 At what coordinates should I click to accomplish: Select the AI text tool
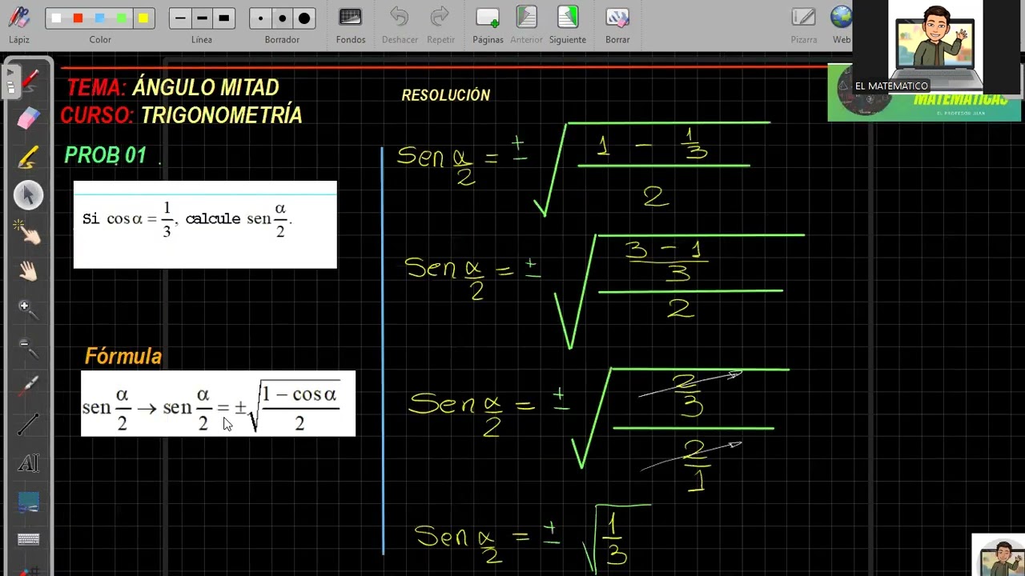(28, 464)
